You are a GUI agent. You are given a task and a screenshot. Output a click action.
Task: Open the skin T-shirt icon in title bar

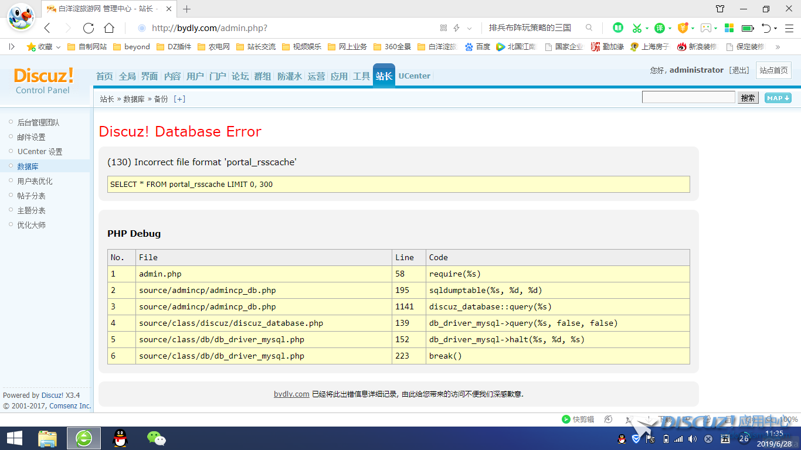click(x=720, y=9)
